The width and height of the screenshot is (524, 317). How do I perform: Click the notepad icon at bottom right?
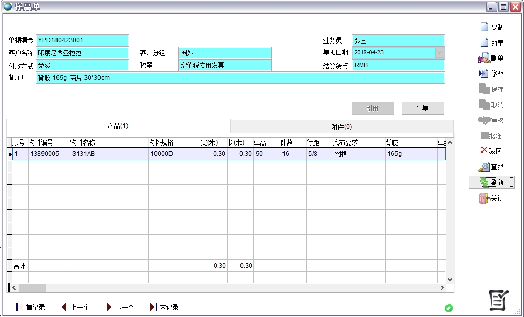[499, 300]
